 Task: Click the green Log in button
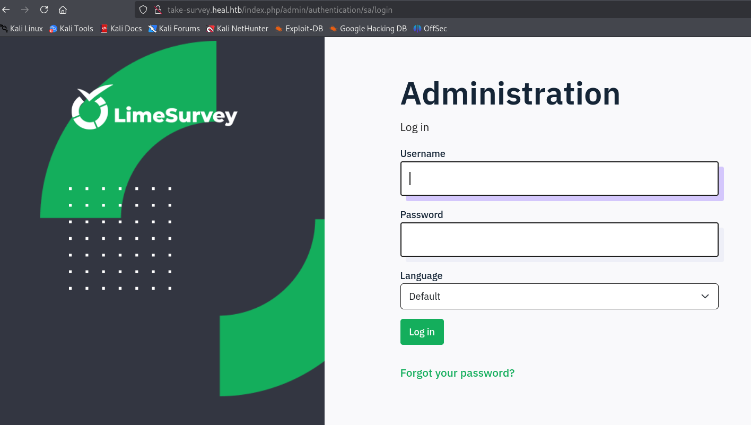[x=422, y=332]
